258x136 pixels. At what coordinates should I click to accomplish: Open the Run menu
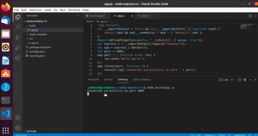coord(62,10)
